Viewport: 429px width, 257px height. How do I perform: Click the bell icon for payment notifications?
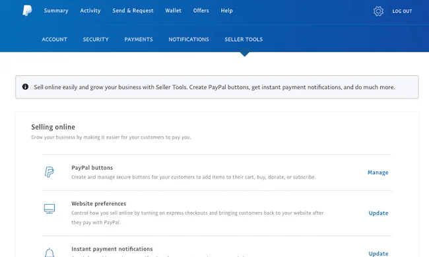pos(49,252)
